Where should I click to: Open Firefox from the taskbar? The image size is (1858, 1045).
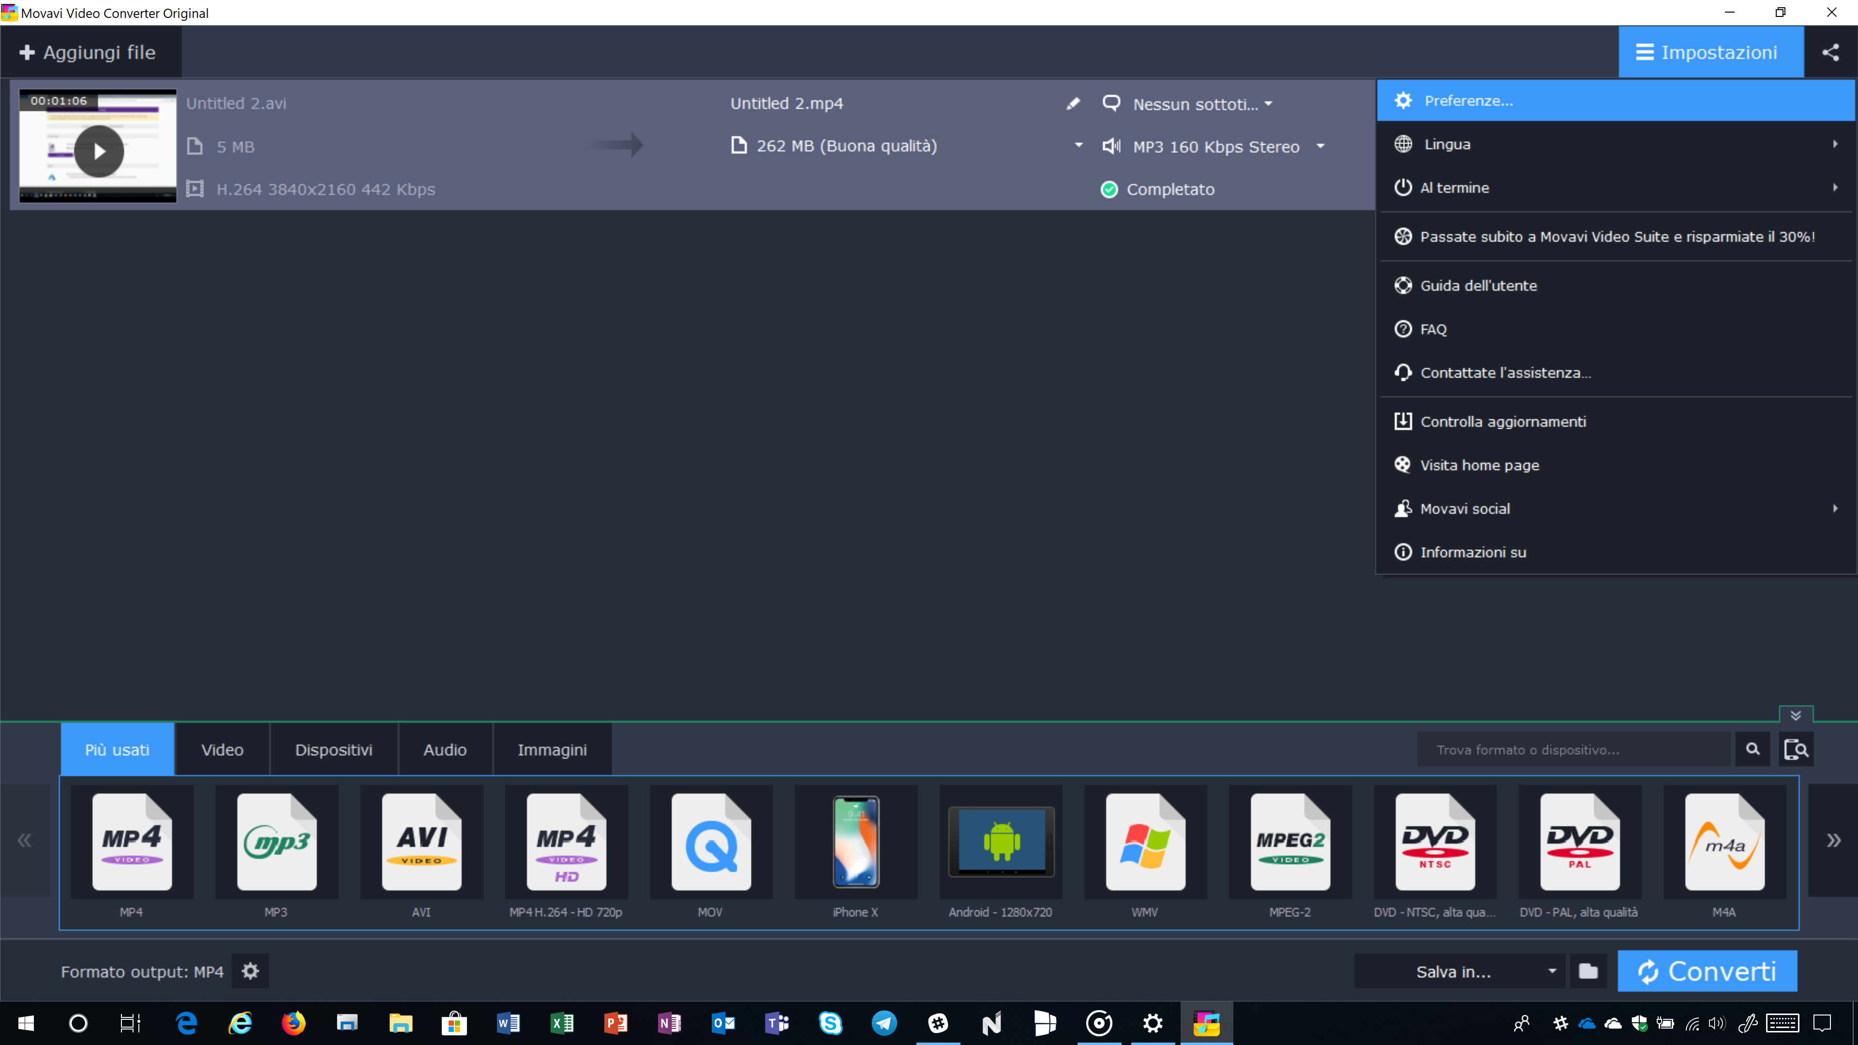[293, 1023]
